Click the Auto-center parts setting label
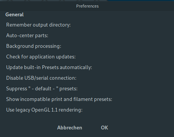This screenshot has width=174, height=137. (27, 36)
